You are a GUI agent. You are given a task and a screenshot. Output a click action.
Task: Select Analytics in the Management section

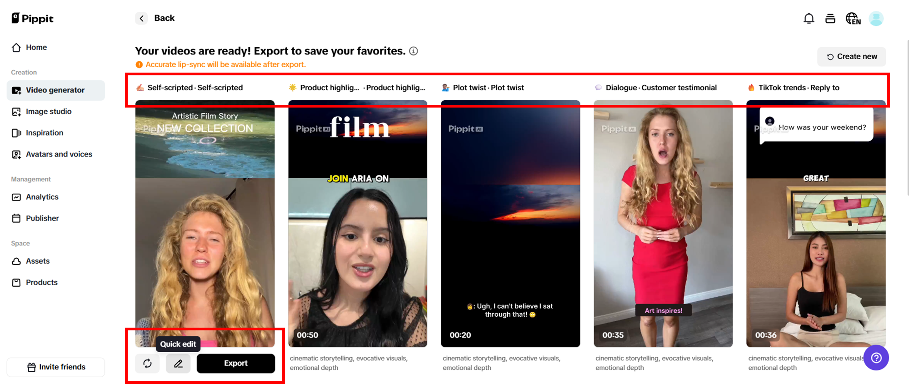pyautogui.click(x=42, y=197)
